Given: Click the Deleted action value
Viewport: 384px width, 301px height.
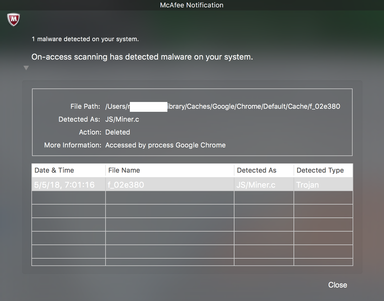Looking at the screenshot, I should tap(118, 132).
